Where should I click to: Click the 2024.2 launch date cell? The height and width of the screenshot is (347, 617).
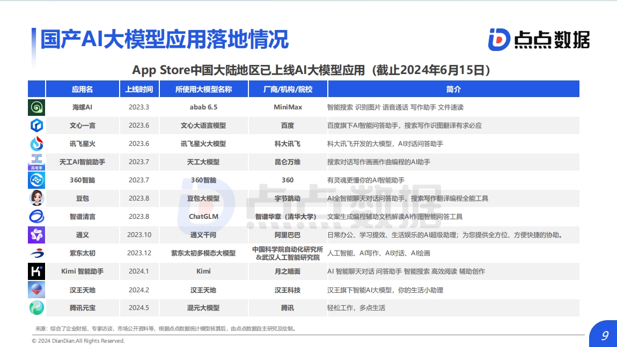tap(139, 290)
